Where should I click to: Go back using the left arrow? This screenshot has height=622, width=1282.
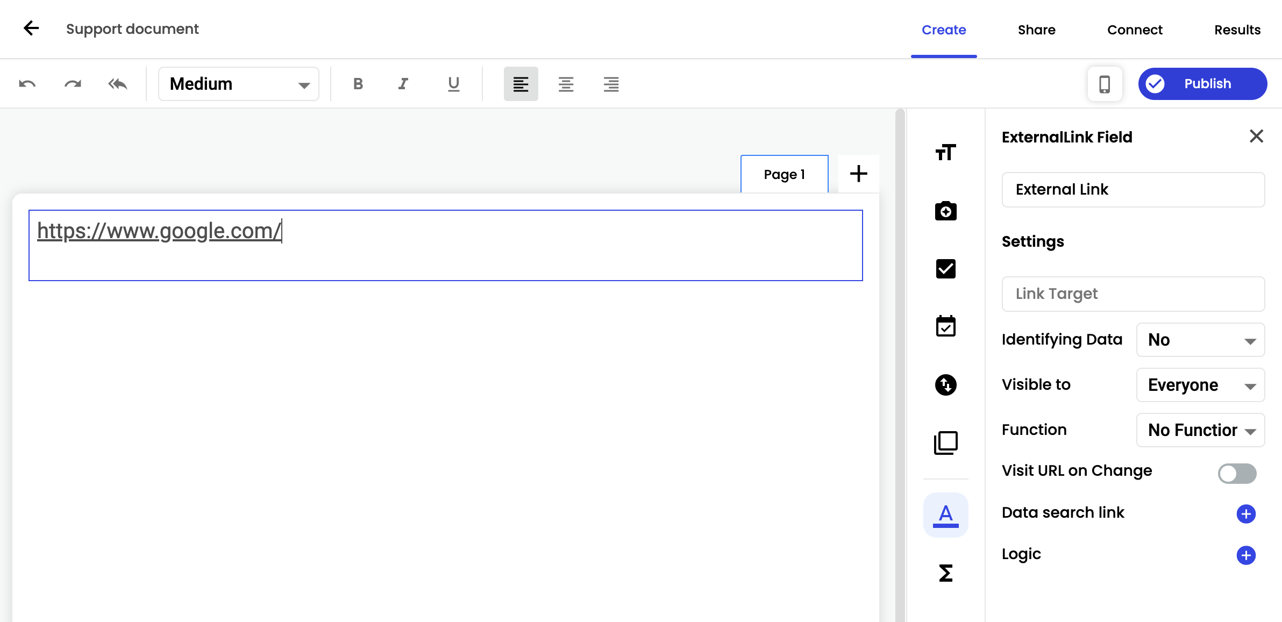(x=31, y=28)
